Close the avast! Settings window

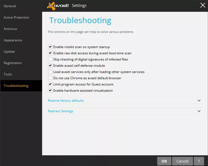click(203, 5)
